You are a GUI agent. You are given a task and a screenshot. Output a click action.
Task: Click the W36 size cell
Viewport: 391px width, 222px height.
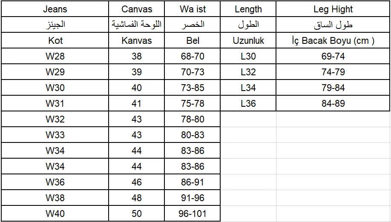pyautogui.click(x=55, y=182)
